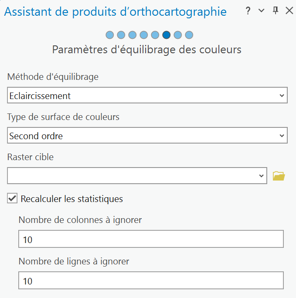Click the current sixth step dot
This screenshot has height=298, width=296.
pos(166,35)
